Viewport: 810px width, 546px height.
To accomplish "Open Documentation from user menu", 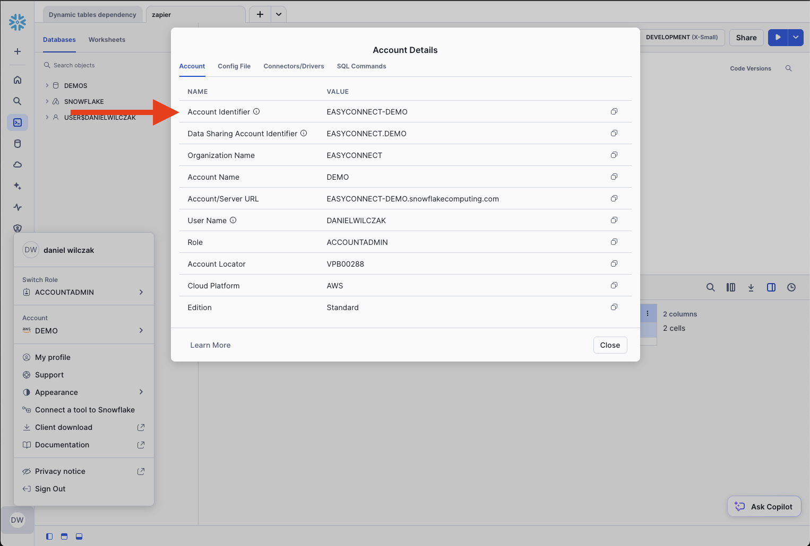I will click(84, 445).
